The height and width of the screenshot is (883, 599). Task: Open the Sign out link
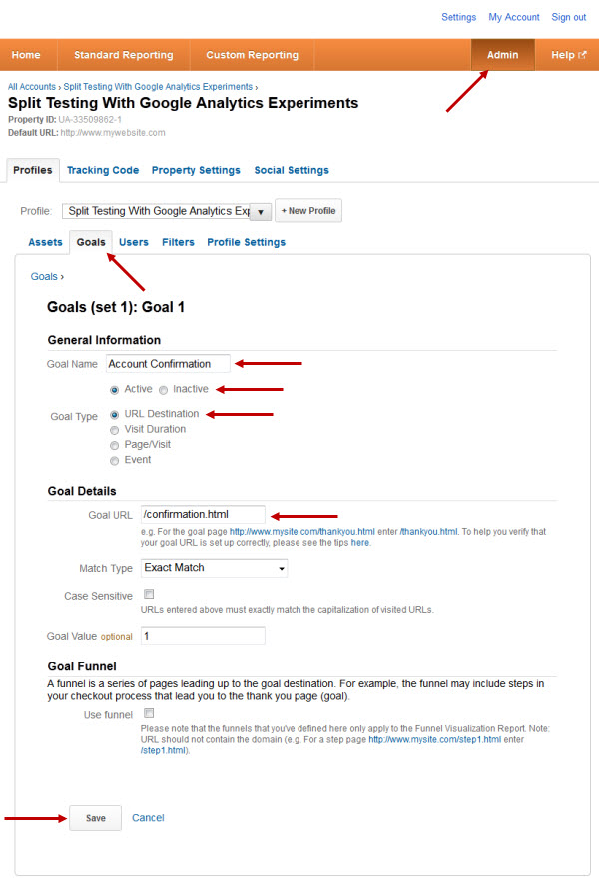[x=568, y=17]
